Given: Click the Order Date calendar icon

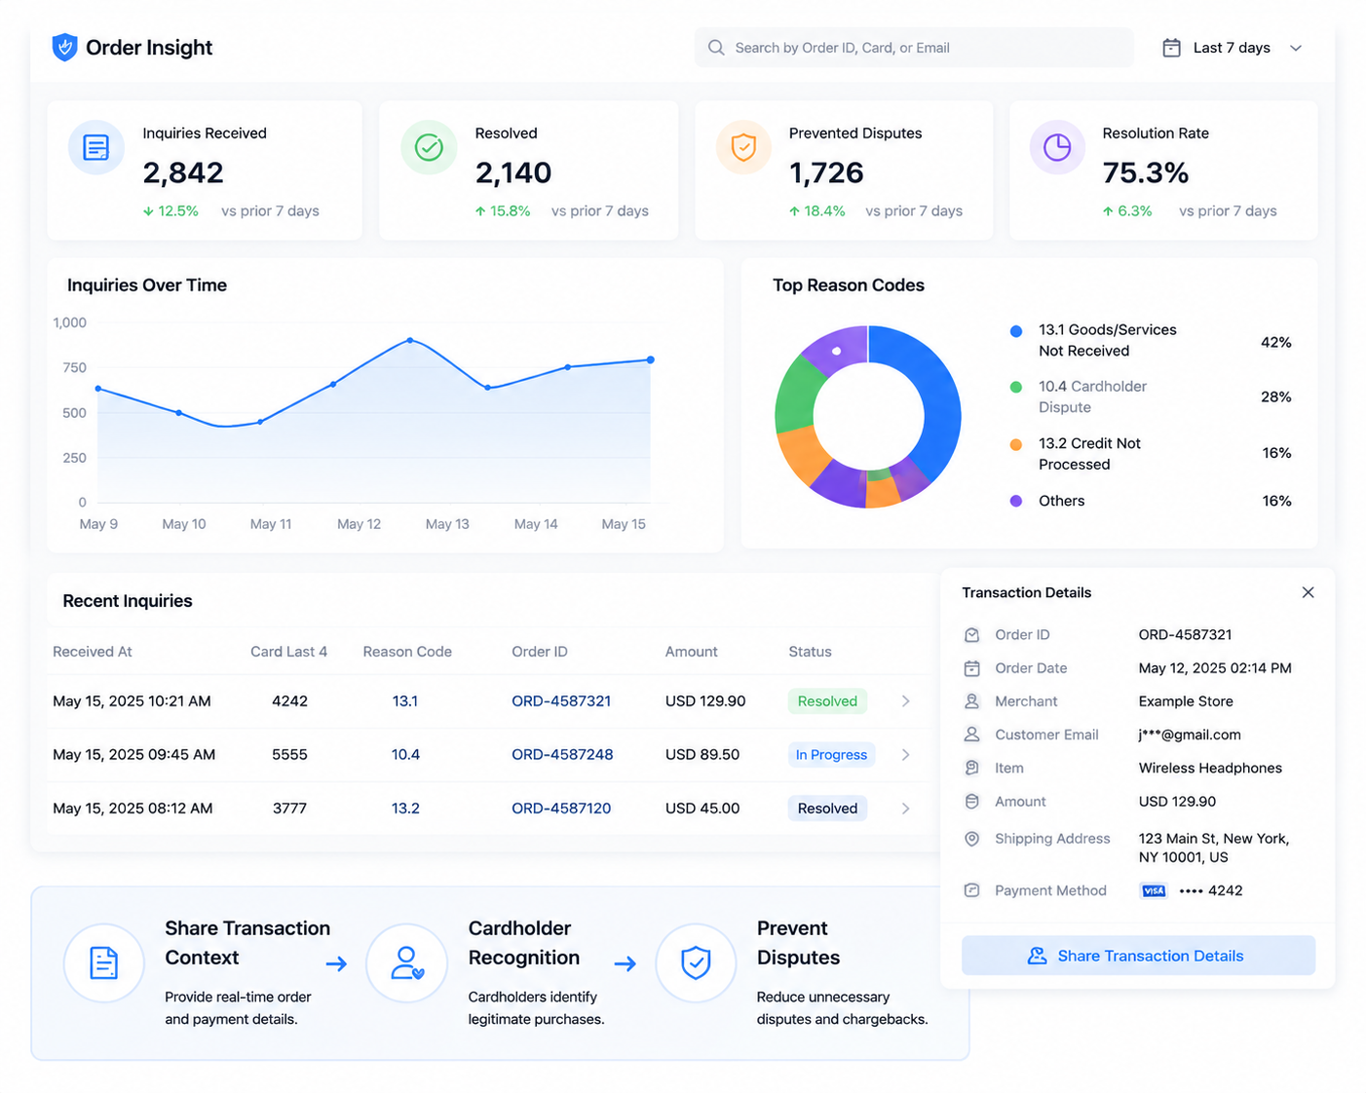Looking at the screenshot, I should pyautogui.click(x=971, y=668).
